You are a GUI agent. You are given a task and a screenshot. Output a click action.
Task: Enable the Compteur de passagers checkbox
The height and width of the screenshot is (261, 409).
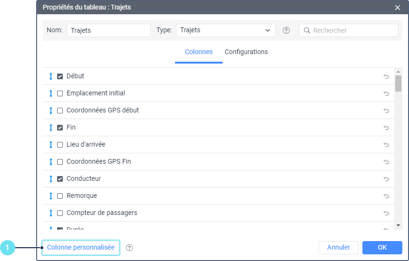[x=60, y=213]
